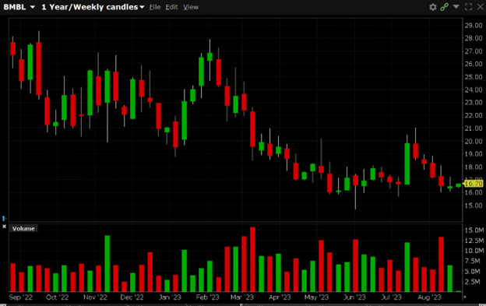
Task: Click the Mar '23 date label
Action: click(x=242, y=297)
